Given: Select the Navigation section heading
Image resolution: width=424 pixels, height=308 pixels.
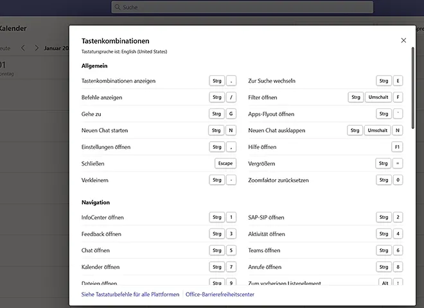Looking at the screenshot, I should (x=96, y=203).
